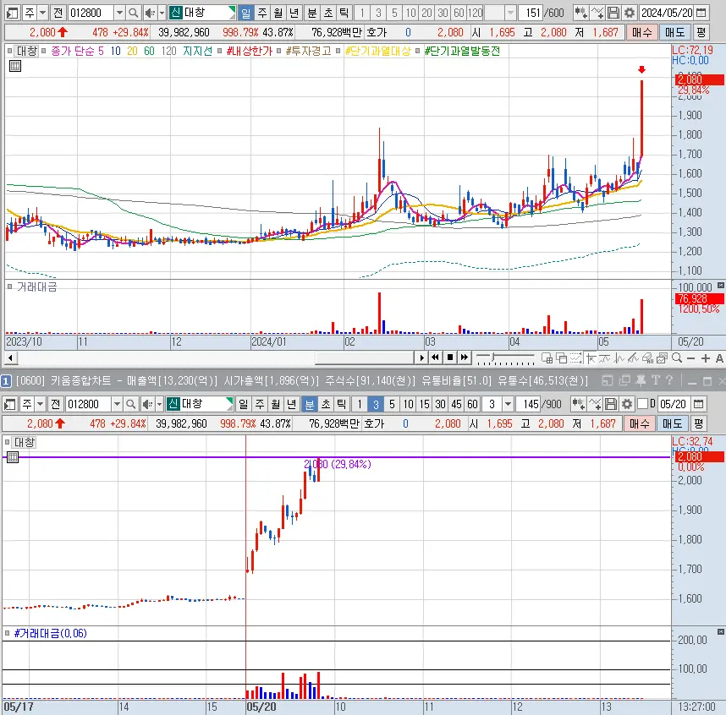Toggle #내상한가 indicator marker
This screenshot has width=726, height=715.
click(x=220, y=51)
